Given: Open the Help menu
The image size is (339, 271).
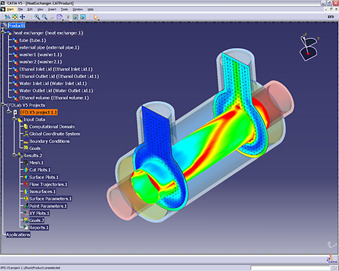Looking at the screenshot, I should (x=90, y=9).
